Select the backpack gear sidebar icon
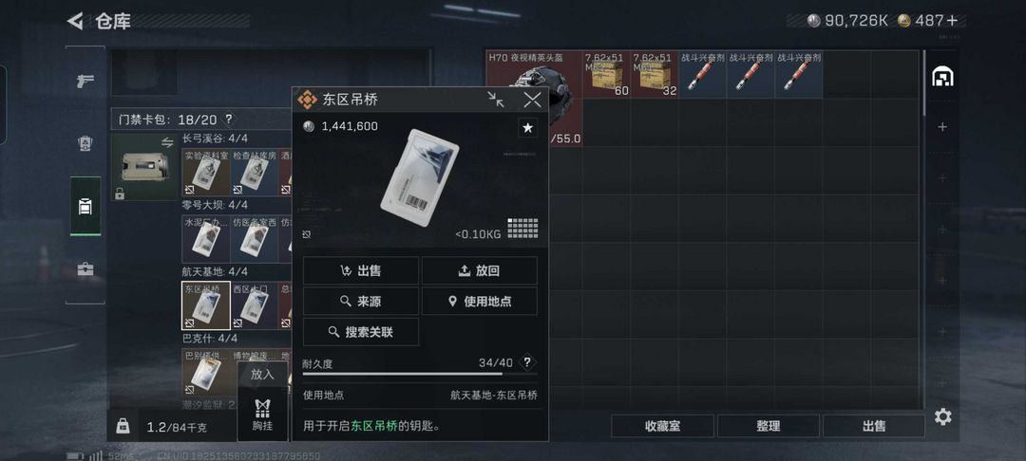Screen dimensions: 1026x461 pyautogui.click(x=85, y=143)
